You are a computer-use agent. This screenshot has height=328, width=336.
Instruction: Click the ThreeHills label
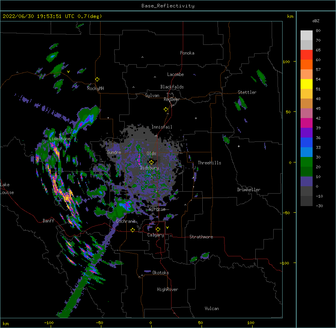pyautogui.click(x=209, y=163)
